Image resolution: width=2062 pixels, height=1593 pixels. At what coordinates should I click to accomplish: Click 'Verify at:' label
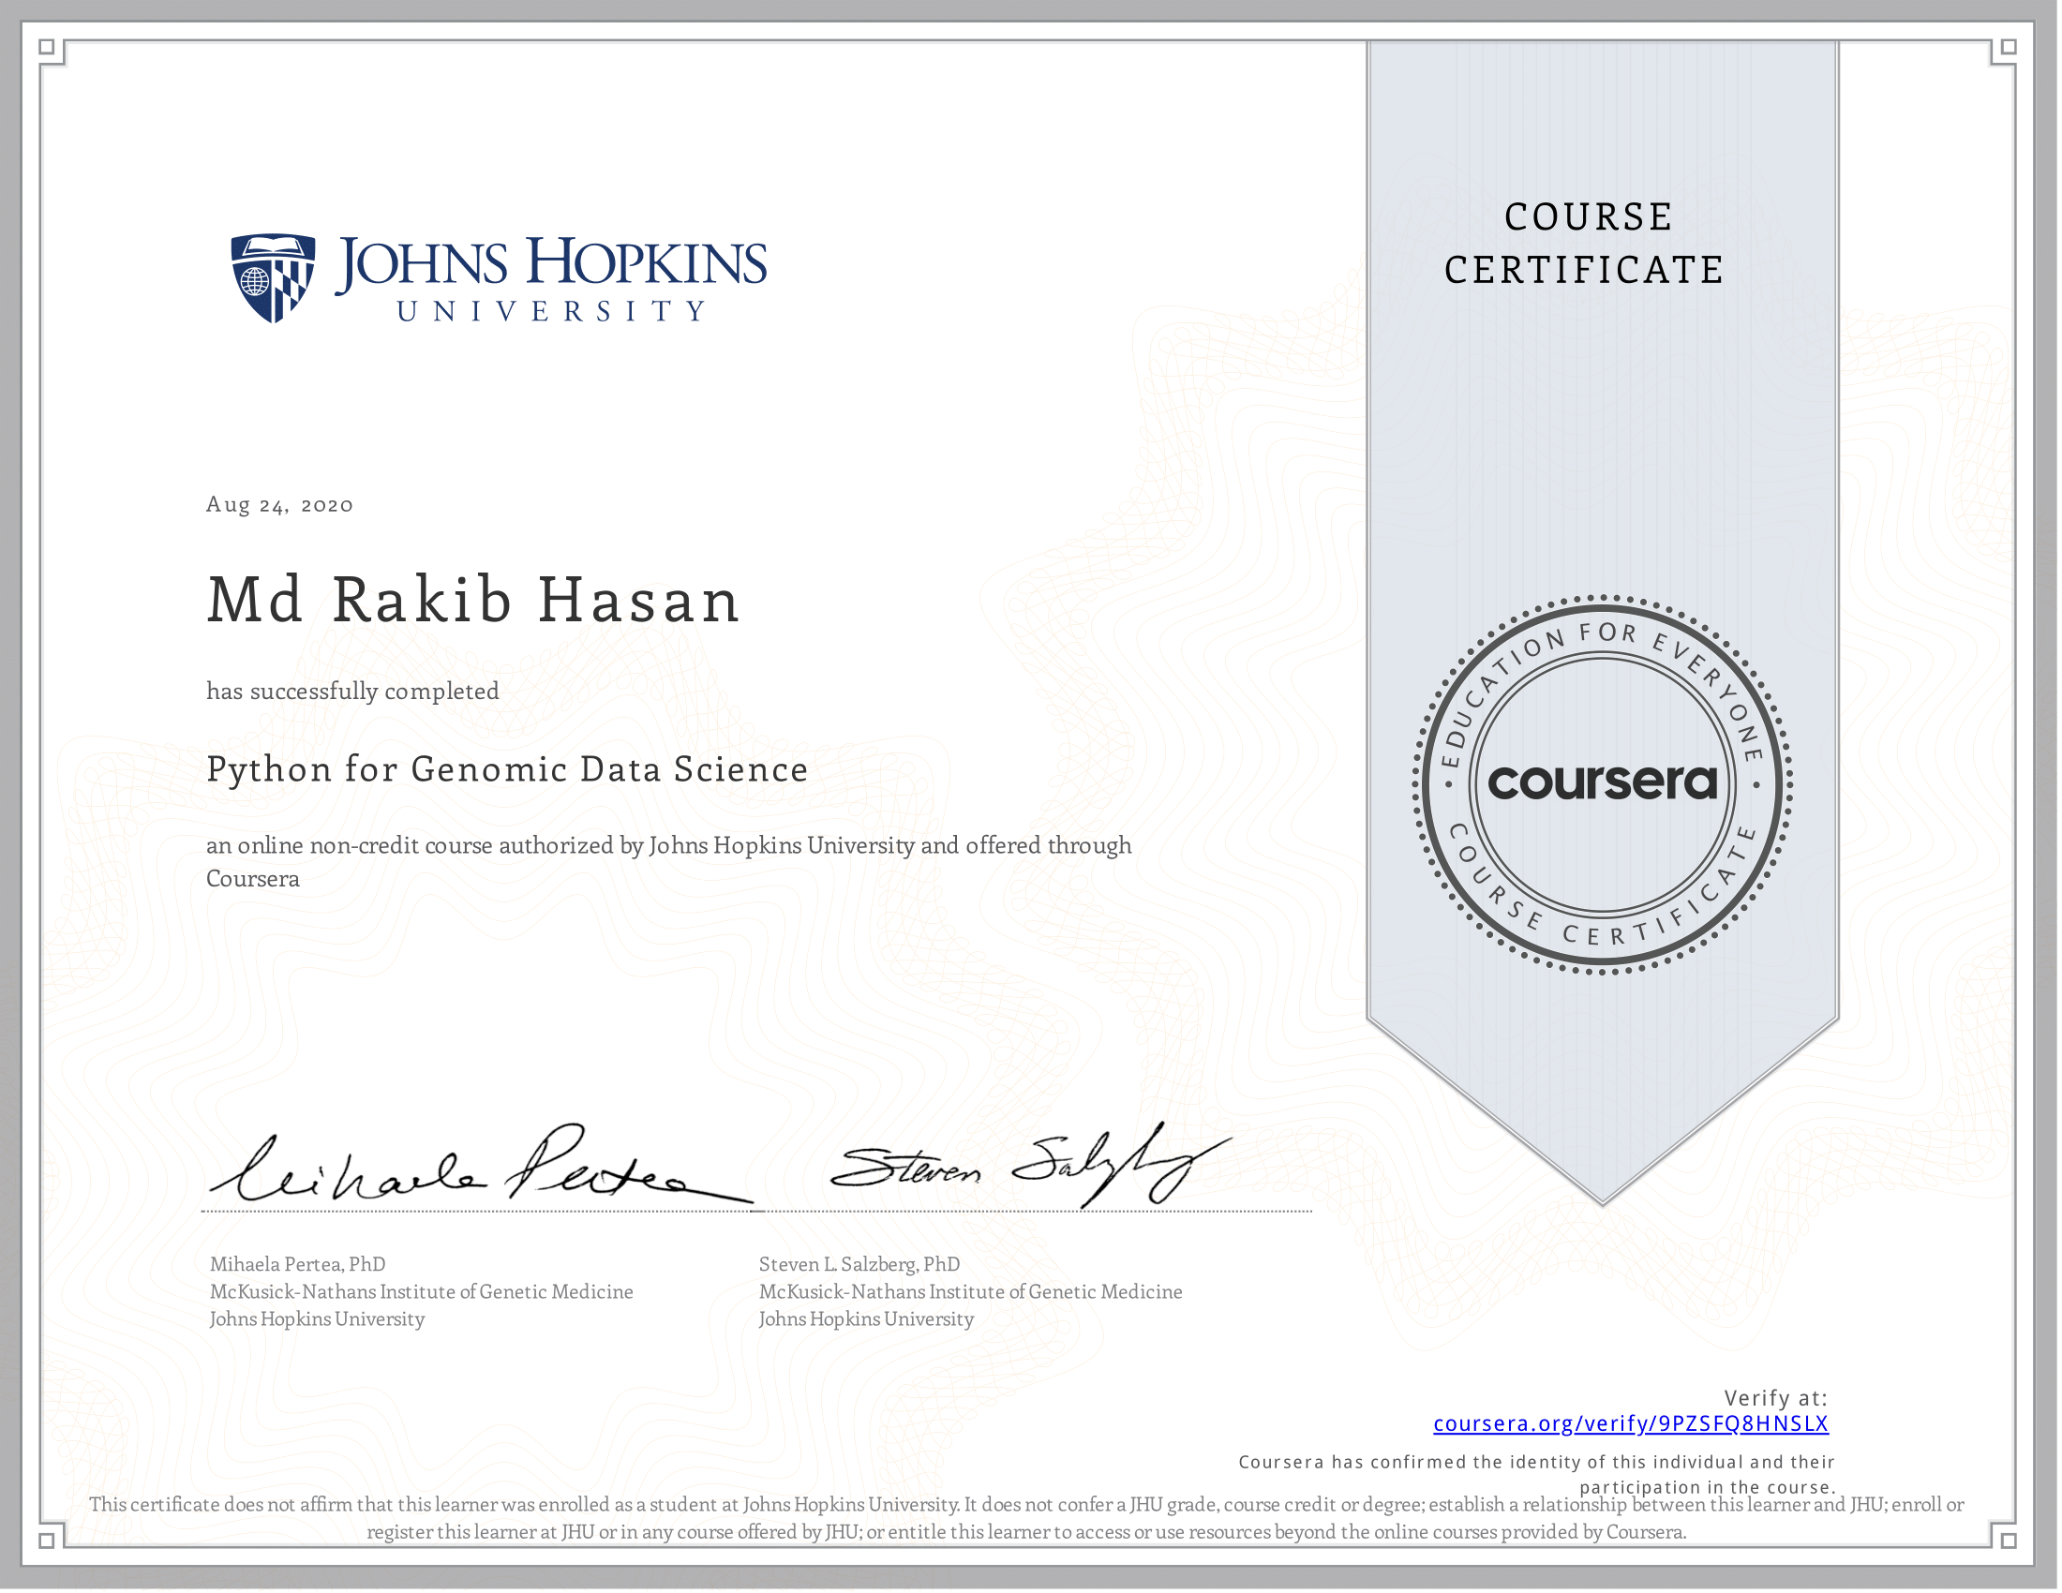1776,1399
